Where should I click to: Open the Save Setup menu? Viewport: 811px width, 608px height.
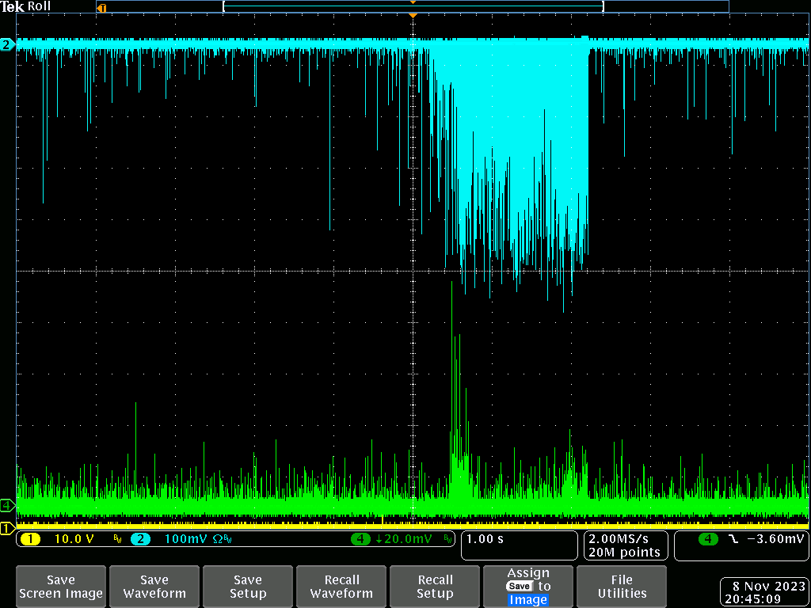coord(248,587)
